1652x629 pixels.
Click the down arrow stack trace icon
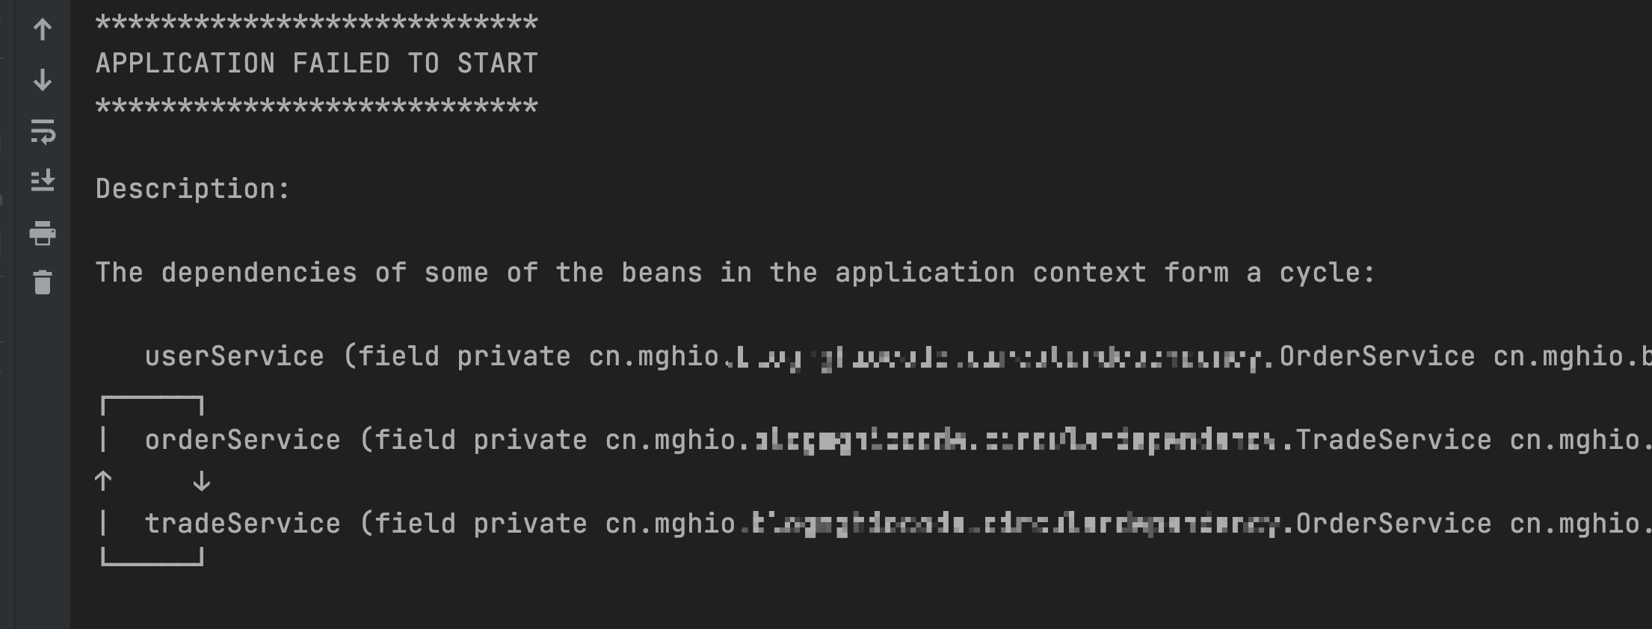tap(43, 80)
